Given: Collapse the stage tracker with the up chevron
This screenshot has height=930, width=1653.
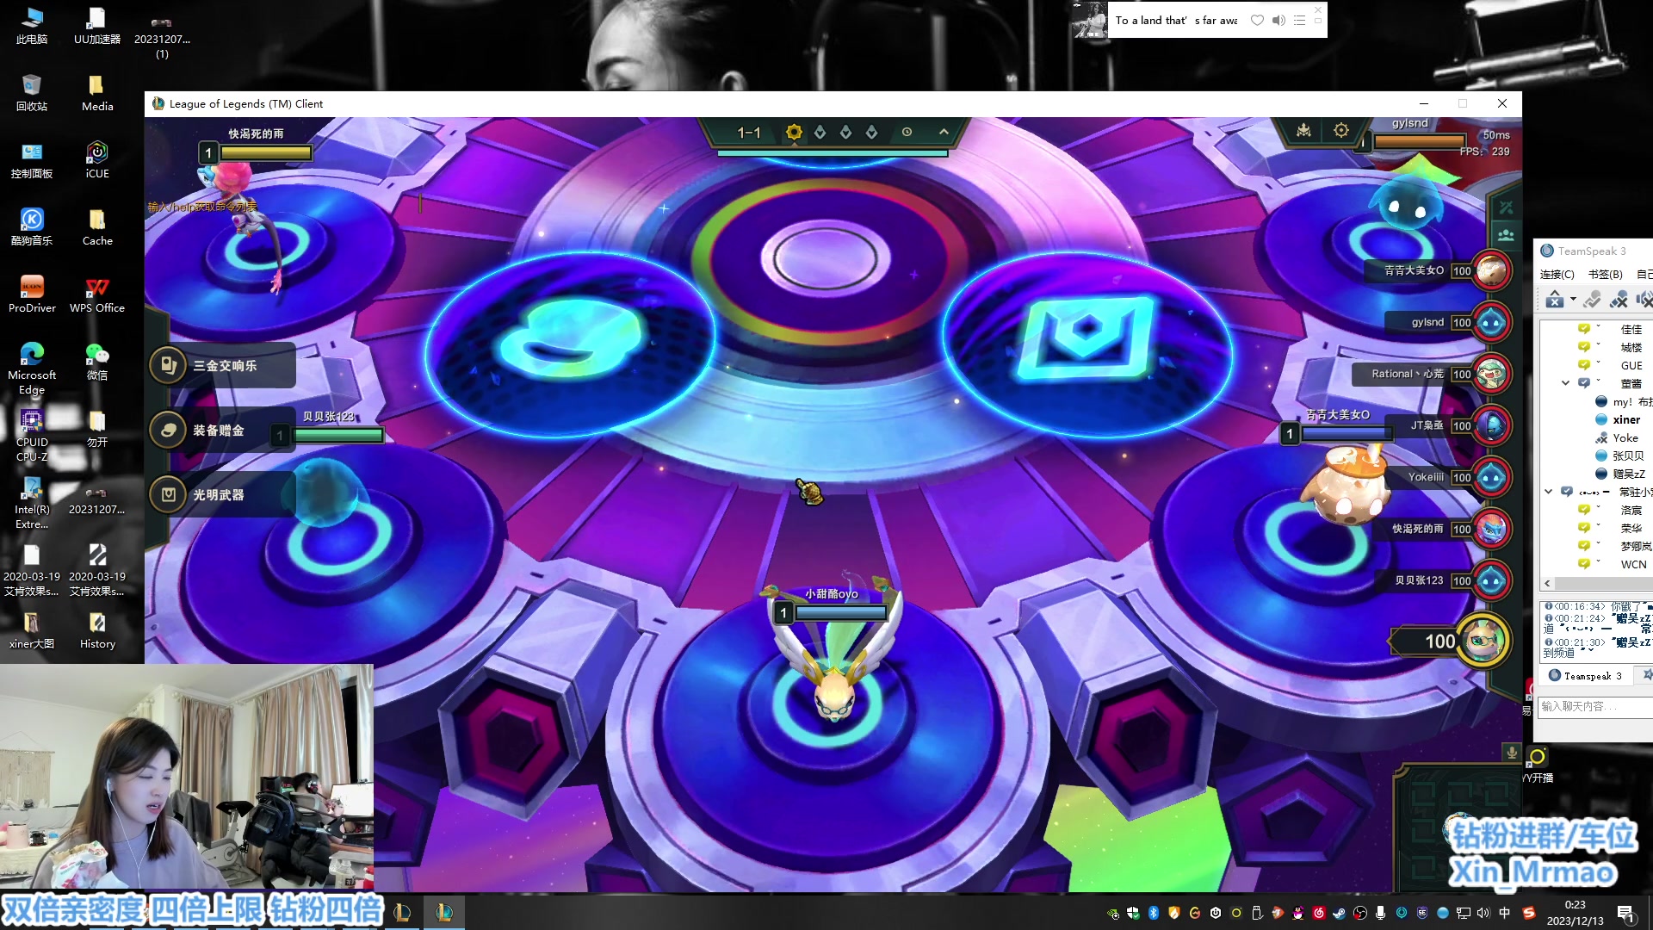Looking at the screenshot, I should (944, 132).
